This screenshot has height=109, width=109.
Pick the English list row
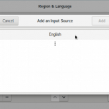[55, 35]
